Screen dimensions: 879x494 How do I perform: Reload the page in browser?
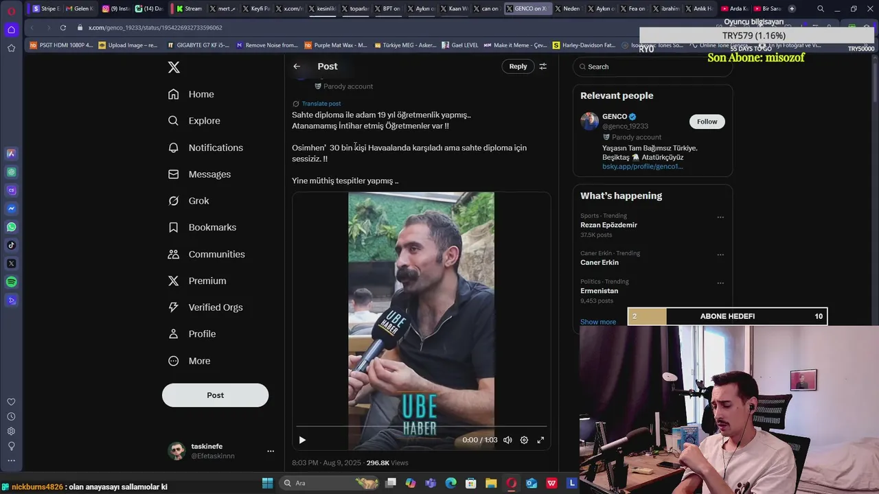pos(62,27)
